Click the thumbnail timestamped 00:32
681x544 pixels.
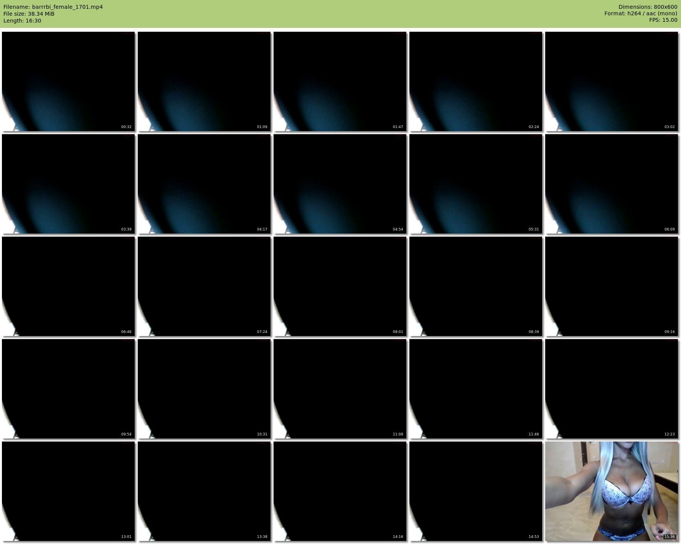tap(68, 81)
